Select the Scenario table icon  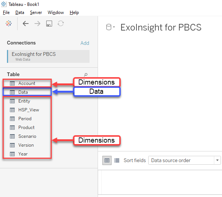tap(12, 136)
